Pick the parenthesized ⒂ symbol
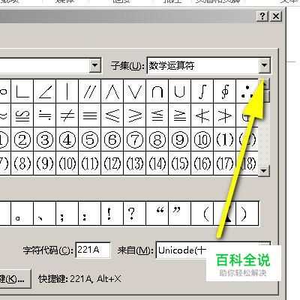300x300 pixels. (180, 163)
